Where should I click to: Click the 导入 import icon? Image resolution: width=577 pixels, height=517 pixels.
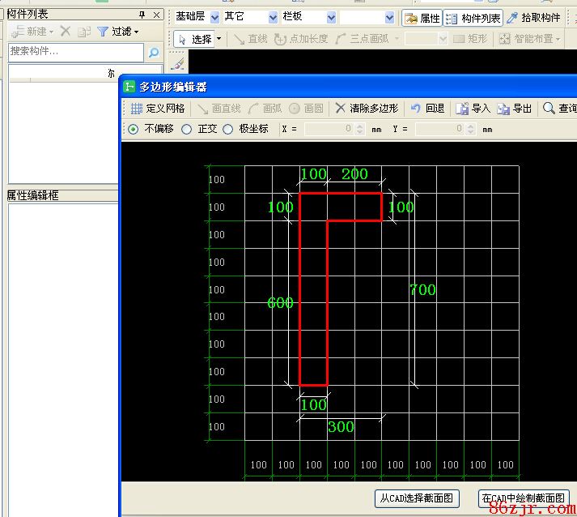click(x=462, y=109)
